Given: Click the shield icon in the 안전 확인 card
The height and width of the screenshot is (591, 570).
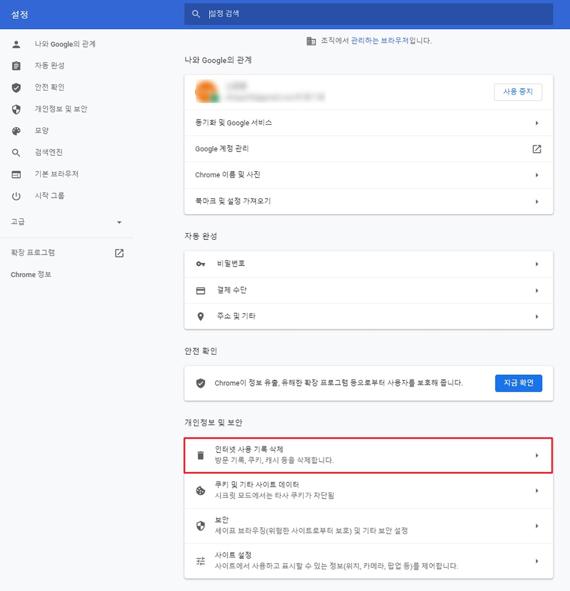Looking at the screenshot, I should click(x=200, y=383).
